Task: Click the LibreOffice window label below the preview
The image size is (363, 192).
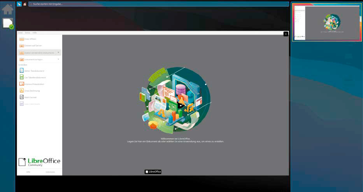Action: pyautogui.click(x=153, y=172)
